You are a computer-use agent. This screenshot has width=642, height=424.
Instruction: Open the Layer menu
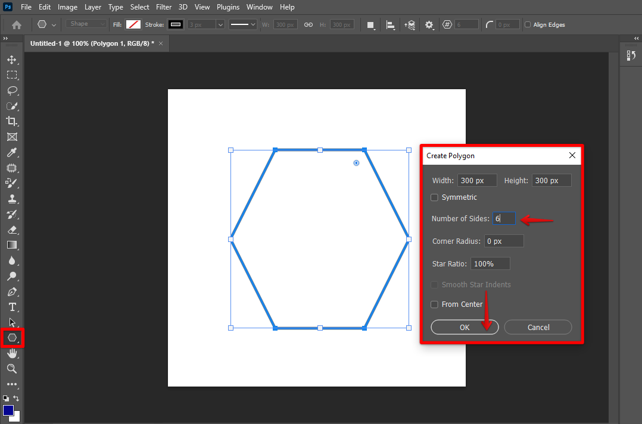92,7
